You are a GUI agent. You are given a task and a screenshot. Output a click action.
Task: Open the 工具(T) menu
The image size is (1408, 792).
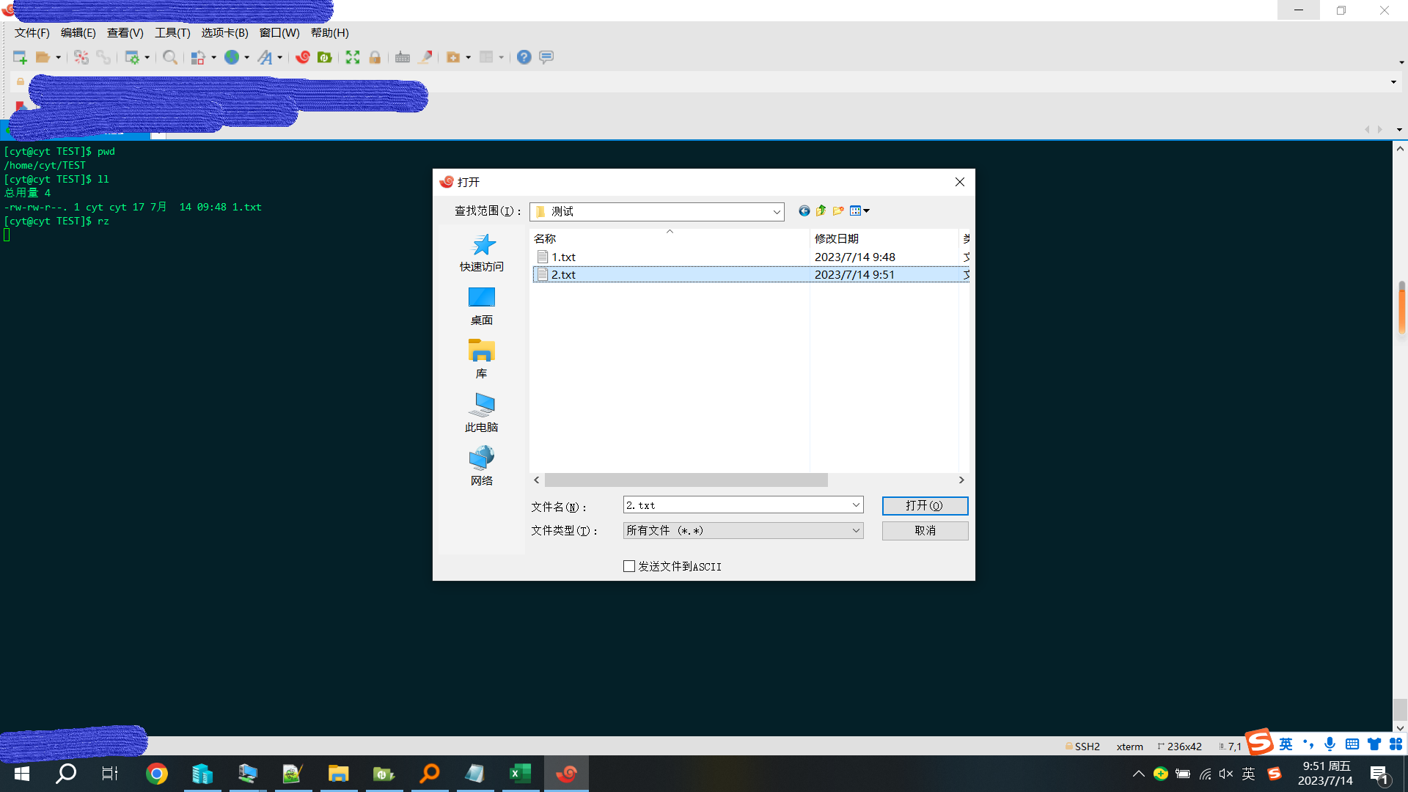tap(172, 33)
